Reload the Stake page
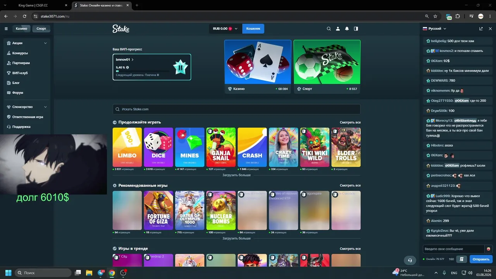Viewport: 496px width, 279px height. point(24,16)
